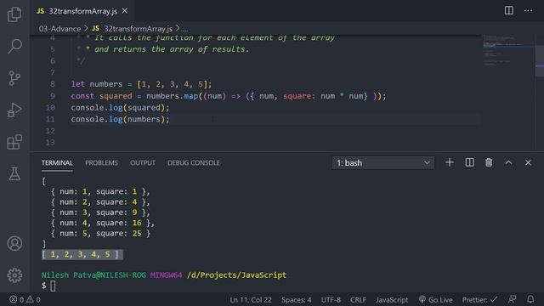Open the Testing flask view

point(14,173)
